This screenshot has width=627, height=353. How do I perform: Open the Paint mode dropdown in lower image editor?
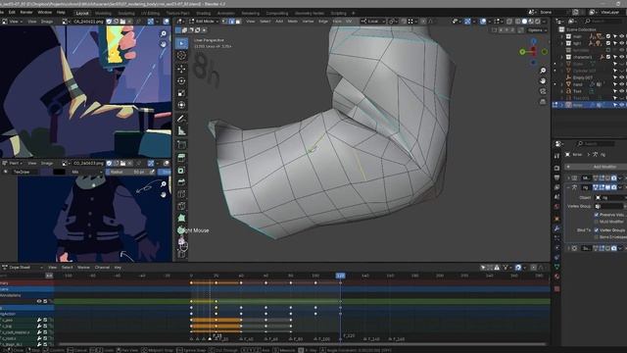click(13, 164)
